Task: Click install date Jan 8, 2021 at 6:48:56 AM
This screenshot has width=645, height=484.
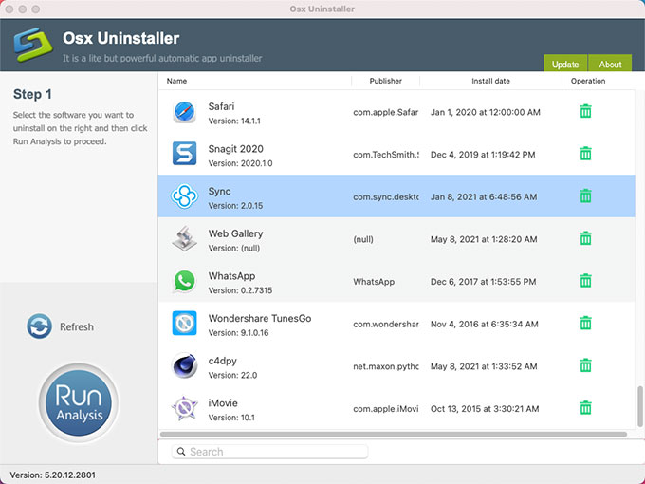Action: point(484,196)
